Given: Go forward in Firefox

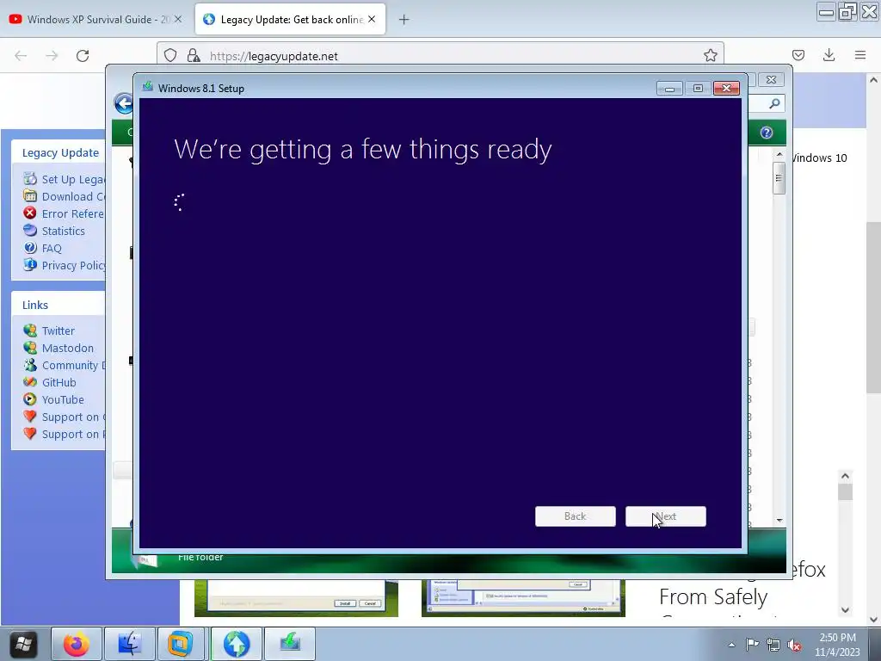Looking at the screenshot, I should coord(52,56).
